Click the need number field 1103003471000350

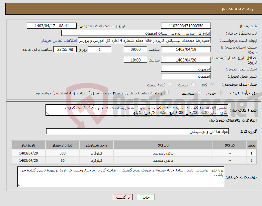pyautogui.click(x=186, y=26)
